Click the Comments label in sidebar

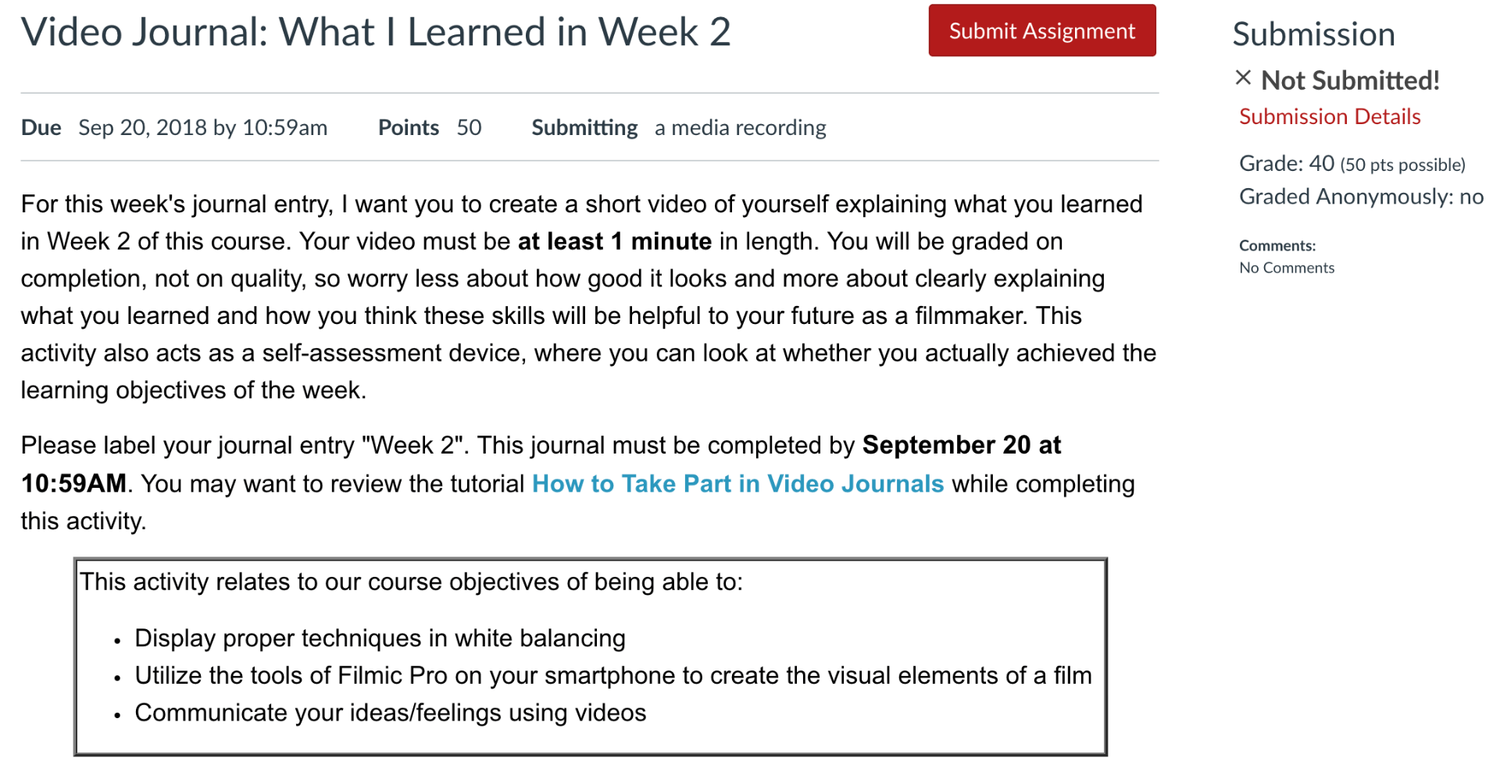tap(1277, 246)
